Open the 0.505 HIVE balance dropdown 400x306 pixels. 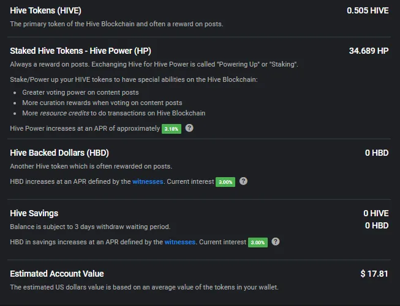point(368,10)
